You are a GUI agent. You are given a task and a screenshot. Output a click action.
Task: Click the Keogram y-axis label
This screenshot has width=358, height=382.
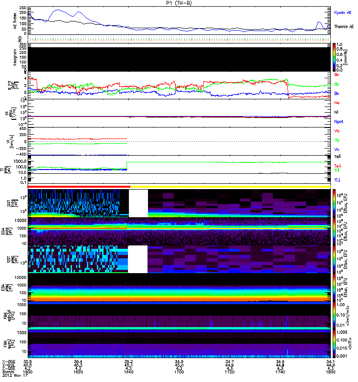15,57
